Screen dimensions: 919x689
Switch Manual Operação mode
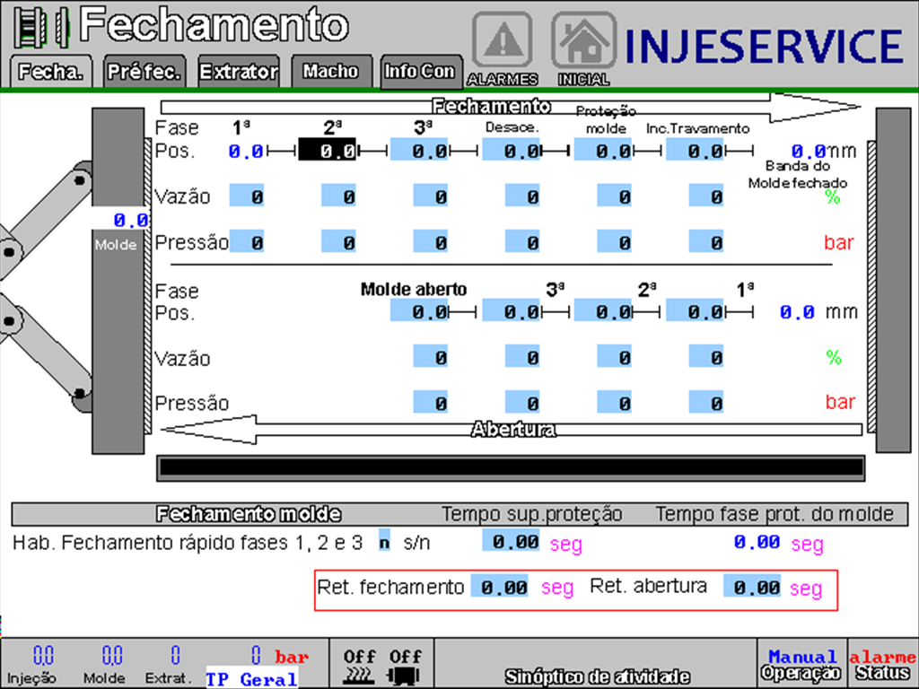pos(801,661)
